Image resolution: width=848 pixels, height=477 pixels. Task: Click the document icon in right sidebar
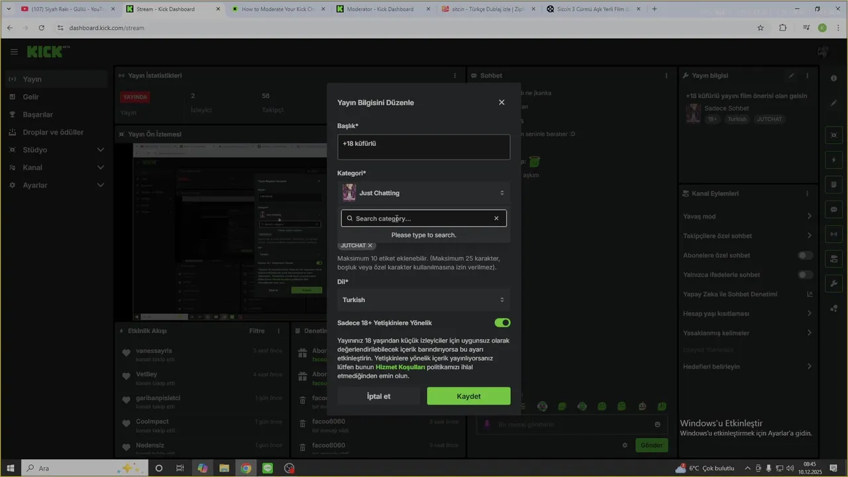(x=834, y=184)
